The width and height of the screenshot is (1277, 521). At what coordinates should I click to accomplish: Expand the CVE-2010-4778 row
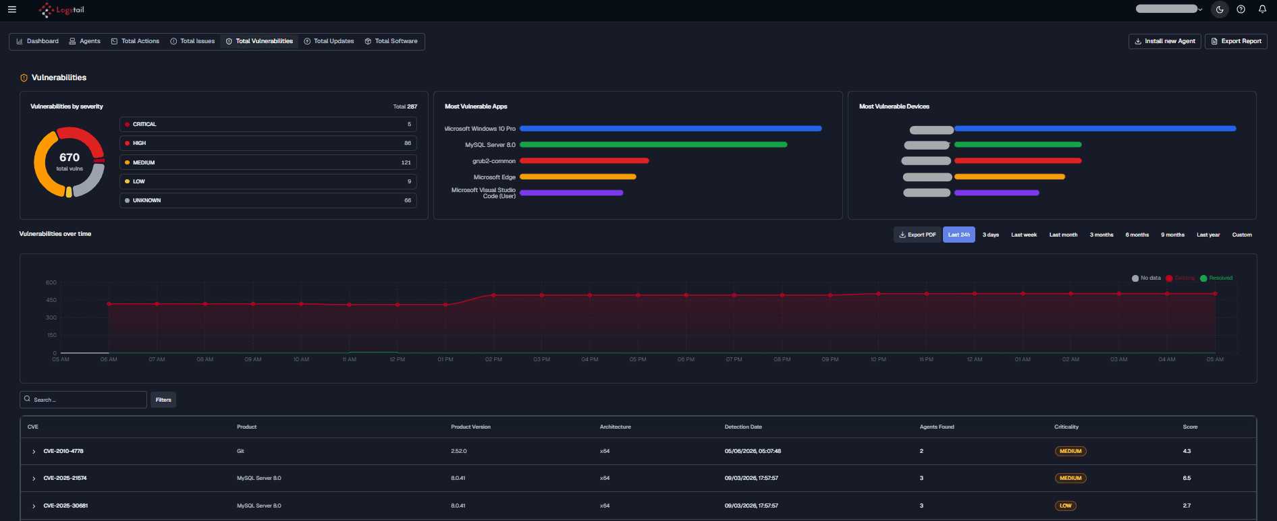pos(34,452)
